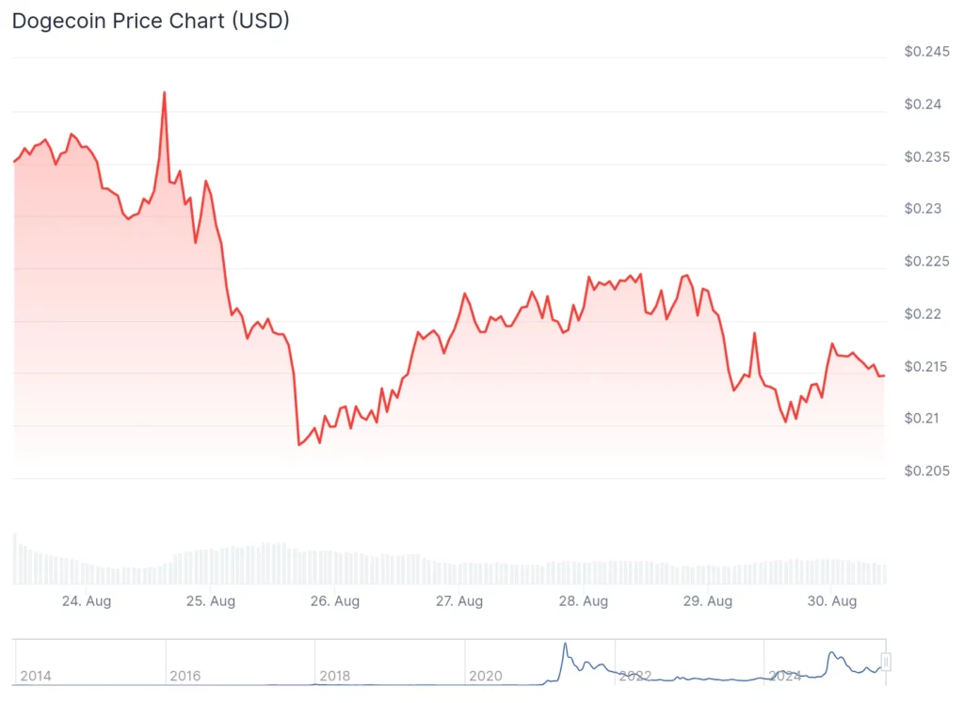Screen dimensions: 964x703
Task: Click the 2016 label in the navigator
Action: pos(185,676)
